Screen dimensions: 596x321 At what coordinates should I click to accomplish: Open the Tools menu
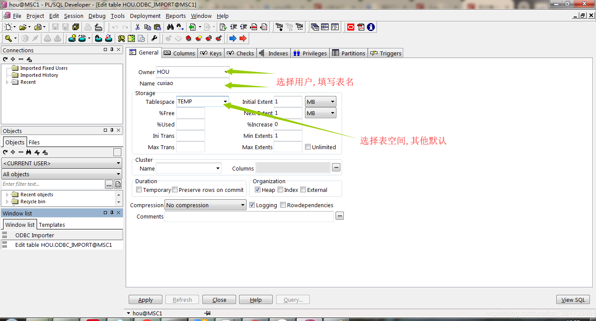tap(117, 16)
